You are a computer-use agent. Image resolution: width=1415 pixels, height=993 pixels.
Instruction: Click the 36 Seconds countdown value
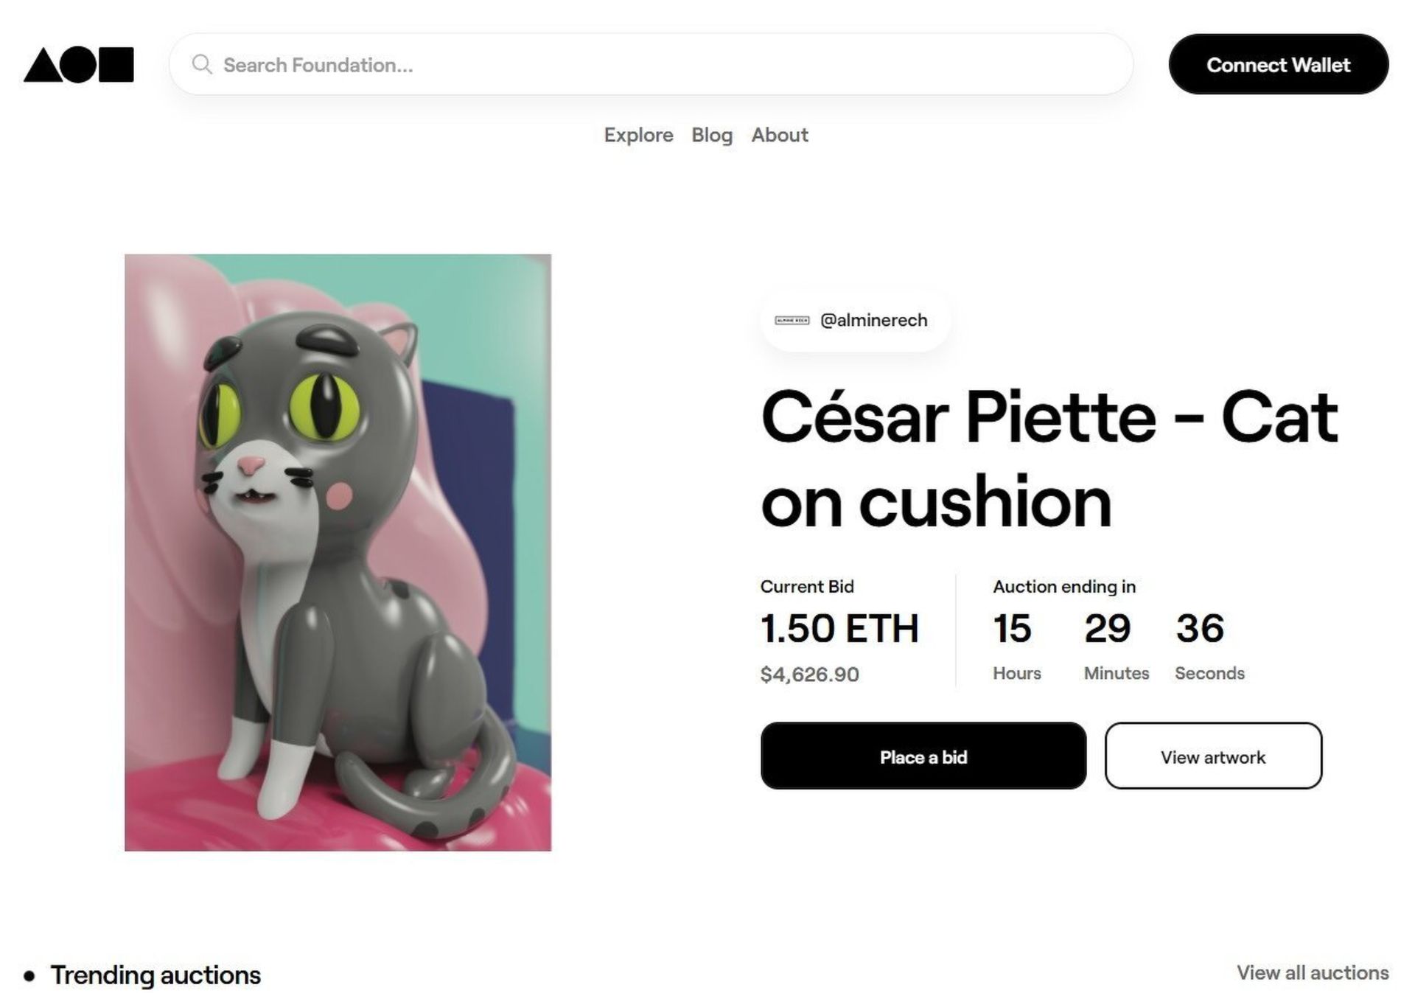[1200, 629]
